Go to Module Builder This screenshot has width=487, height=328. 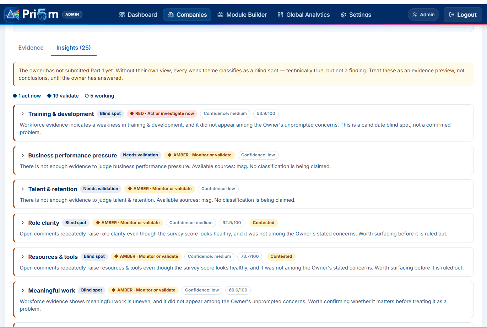pyautogui.click(x=242, y=15)
